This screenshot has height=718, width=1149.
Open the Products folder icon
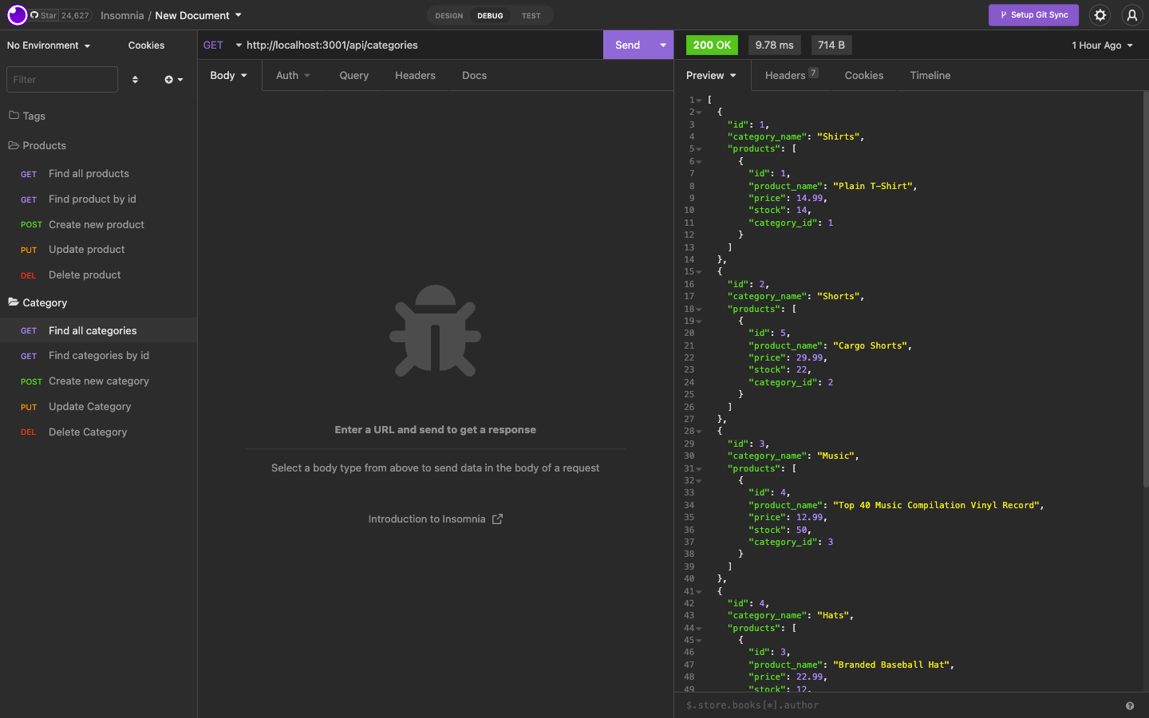13,145
